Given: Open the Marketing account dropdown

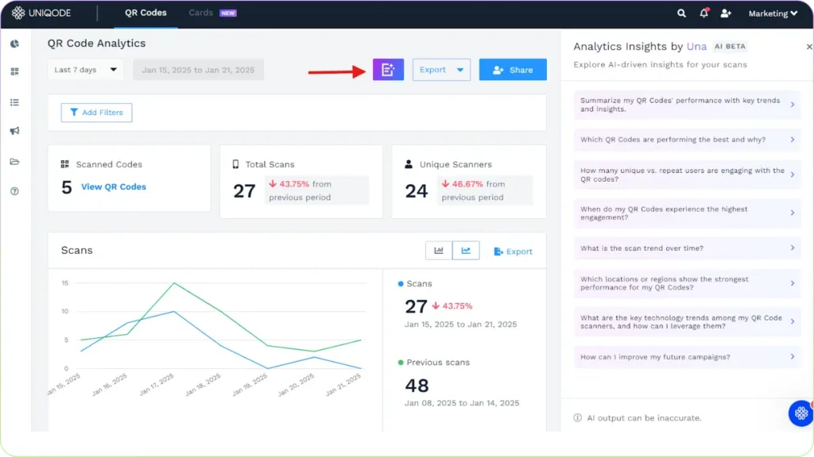Looking at the screenshot, I should tap(772, 13).
